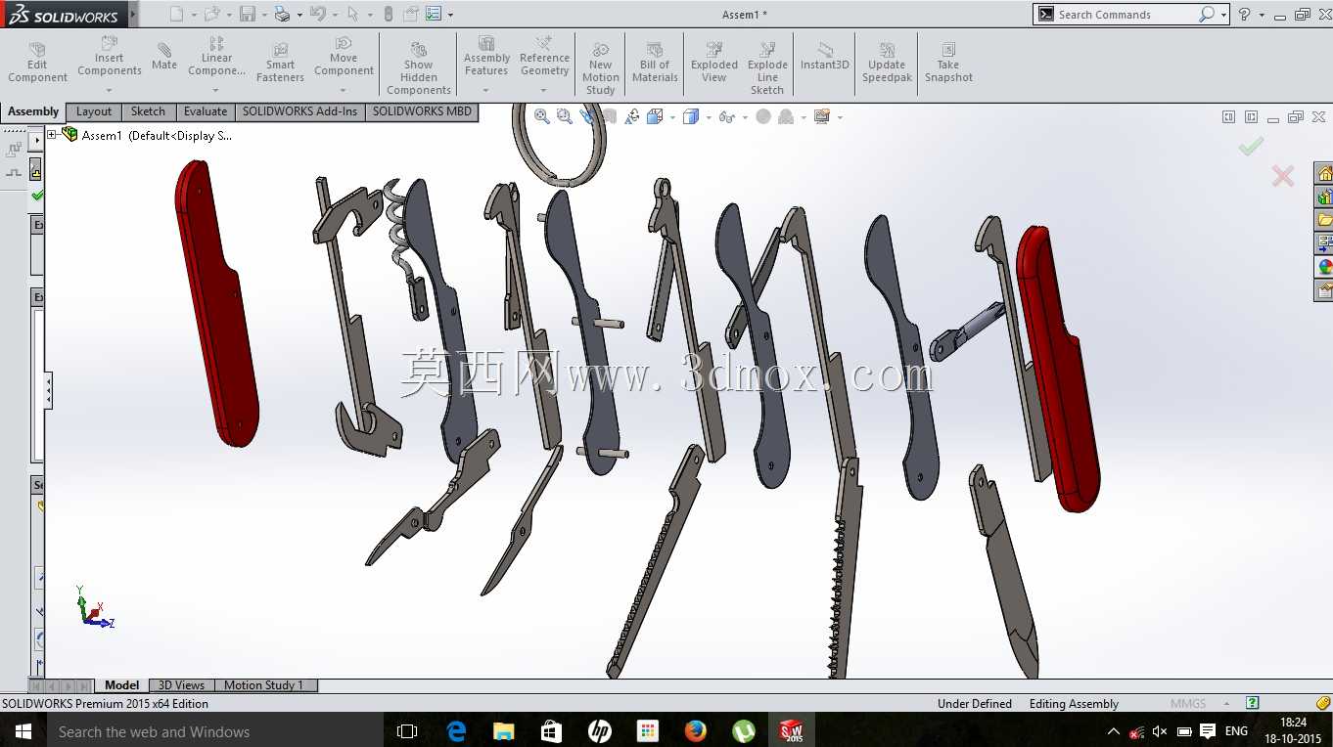The image size is (1333, 747).
Task: Click the Display Style cube icon
Action: pos(691,116)
